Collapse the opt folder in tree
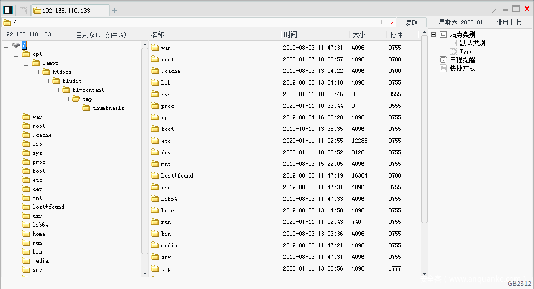This screenshot has height=289, width=534. pyautogui.click(x=16, y=54)
